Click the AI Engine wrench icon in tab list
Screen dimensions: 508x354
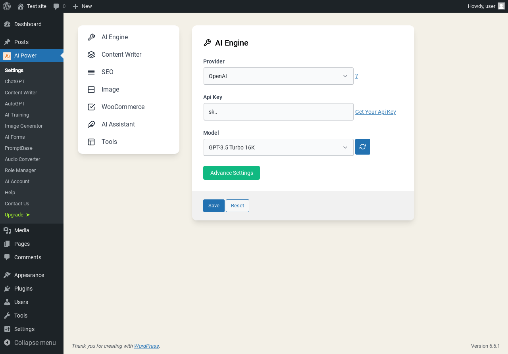click(91, 37)
